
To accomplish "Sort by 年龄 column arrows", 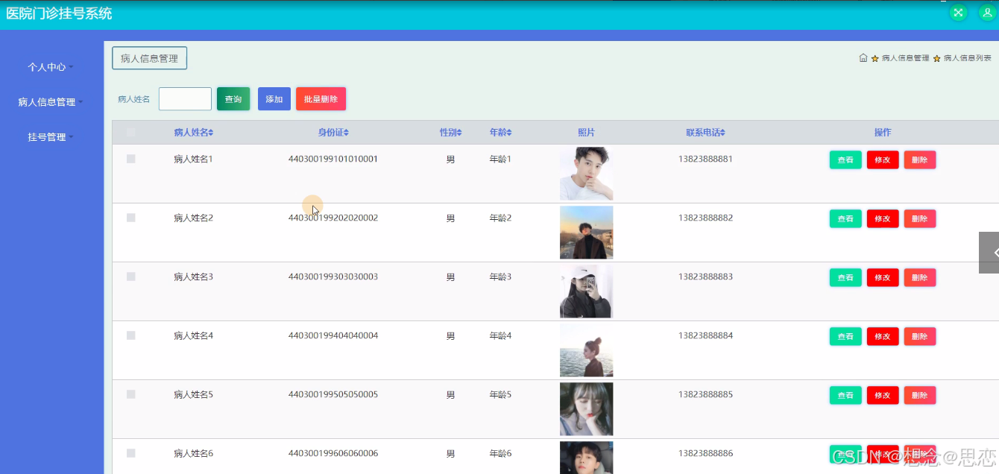I will [x=509, y=133].
